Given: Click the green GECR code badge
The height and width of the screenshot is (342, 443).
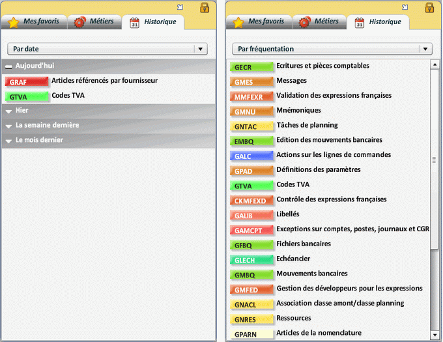Looking at the screenshot, I should [251, 67].
